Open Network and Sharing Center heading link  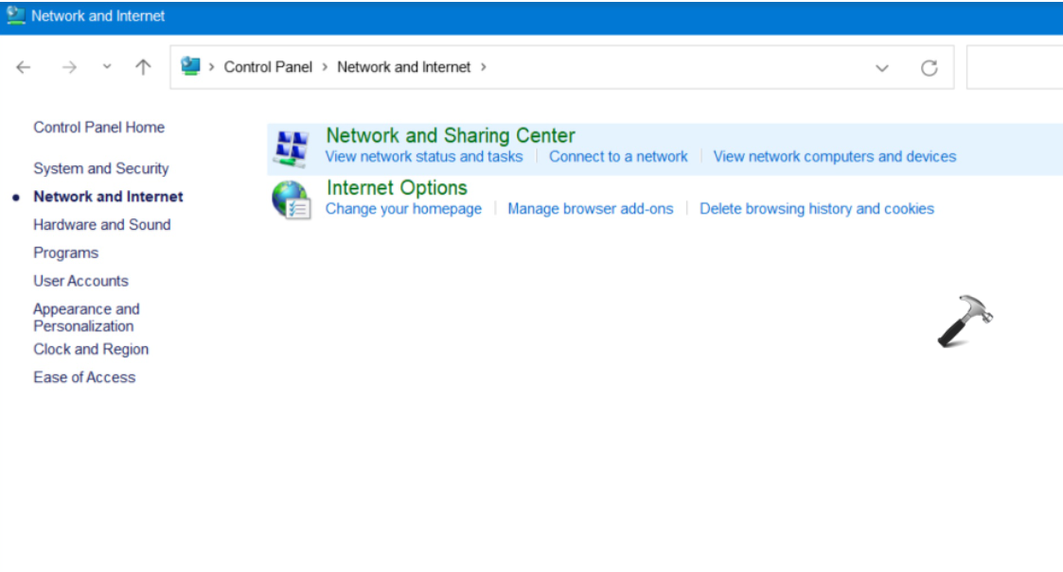point(451,135)
